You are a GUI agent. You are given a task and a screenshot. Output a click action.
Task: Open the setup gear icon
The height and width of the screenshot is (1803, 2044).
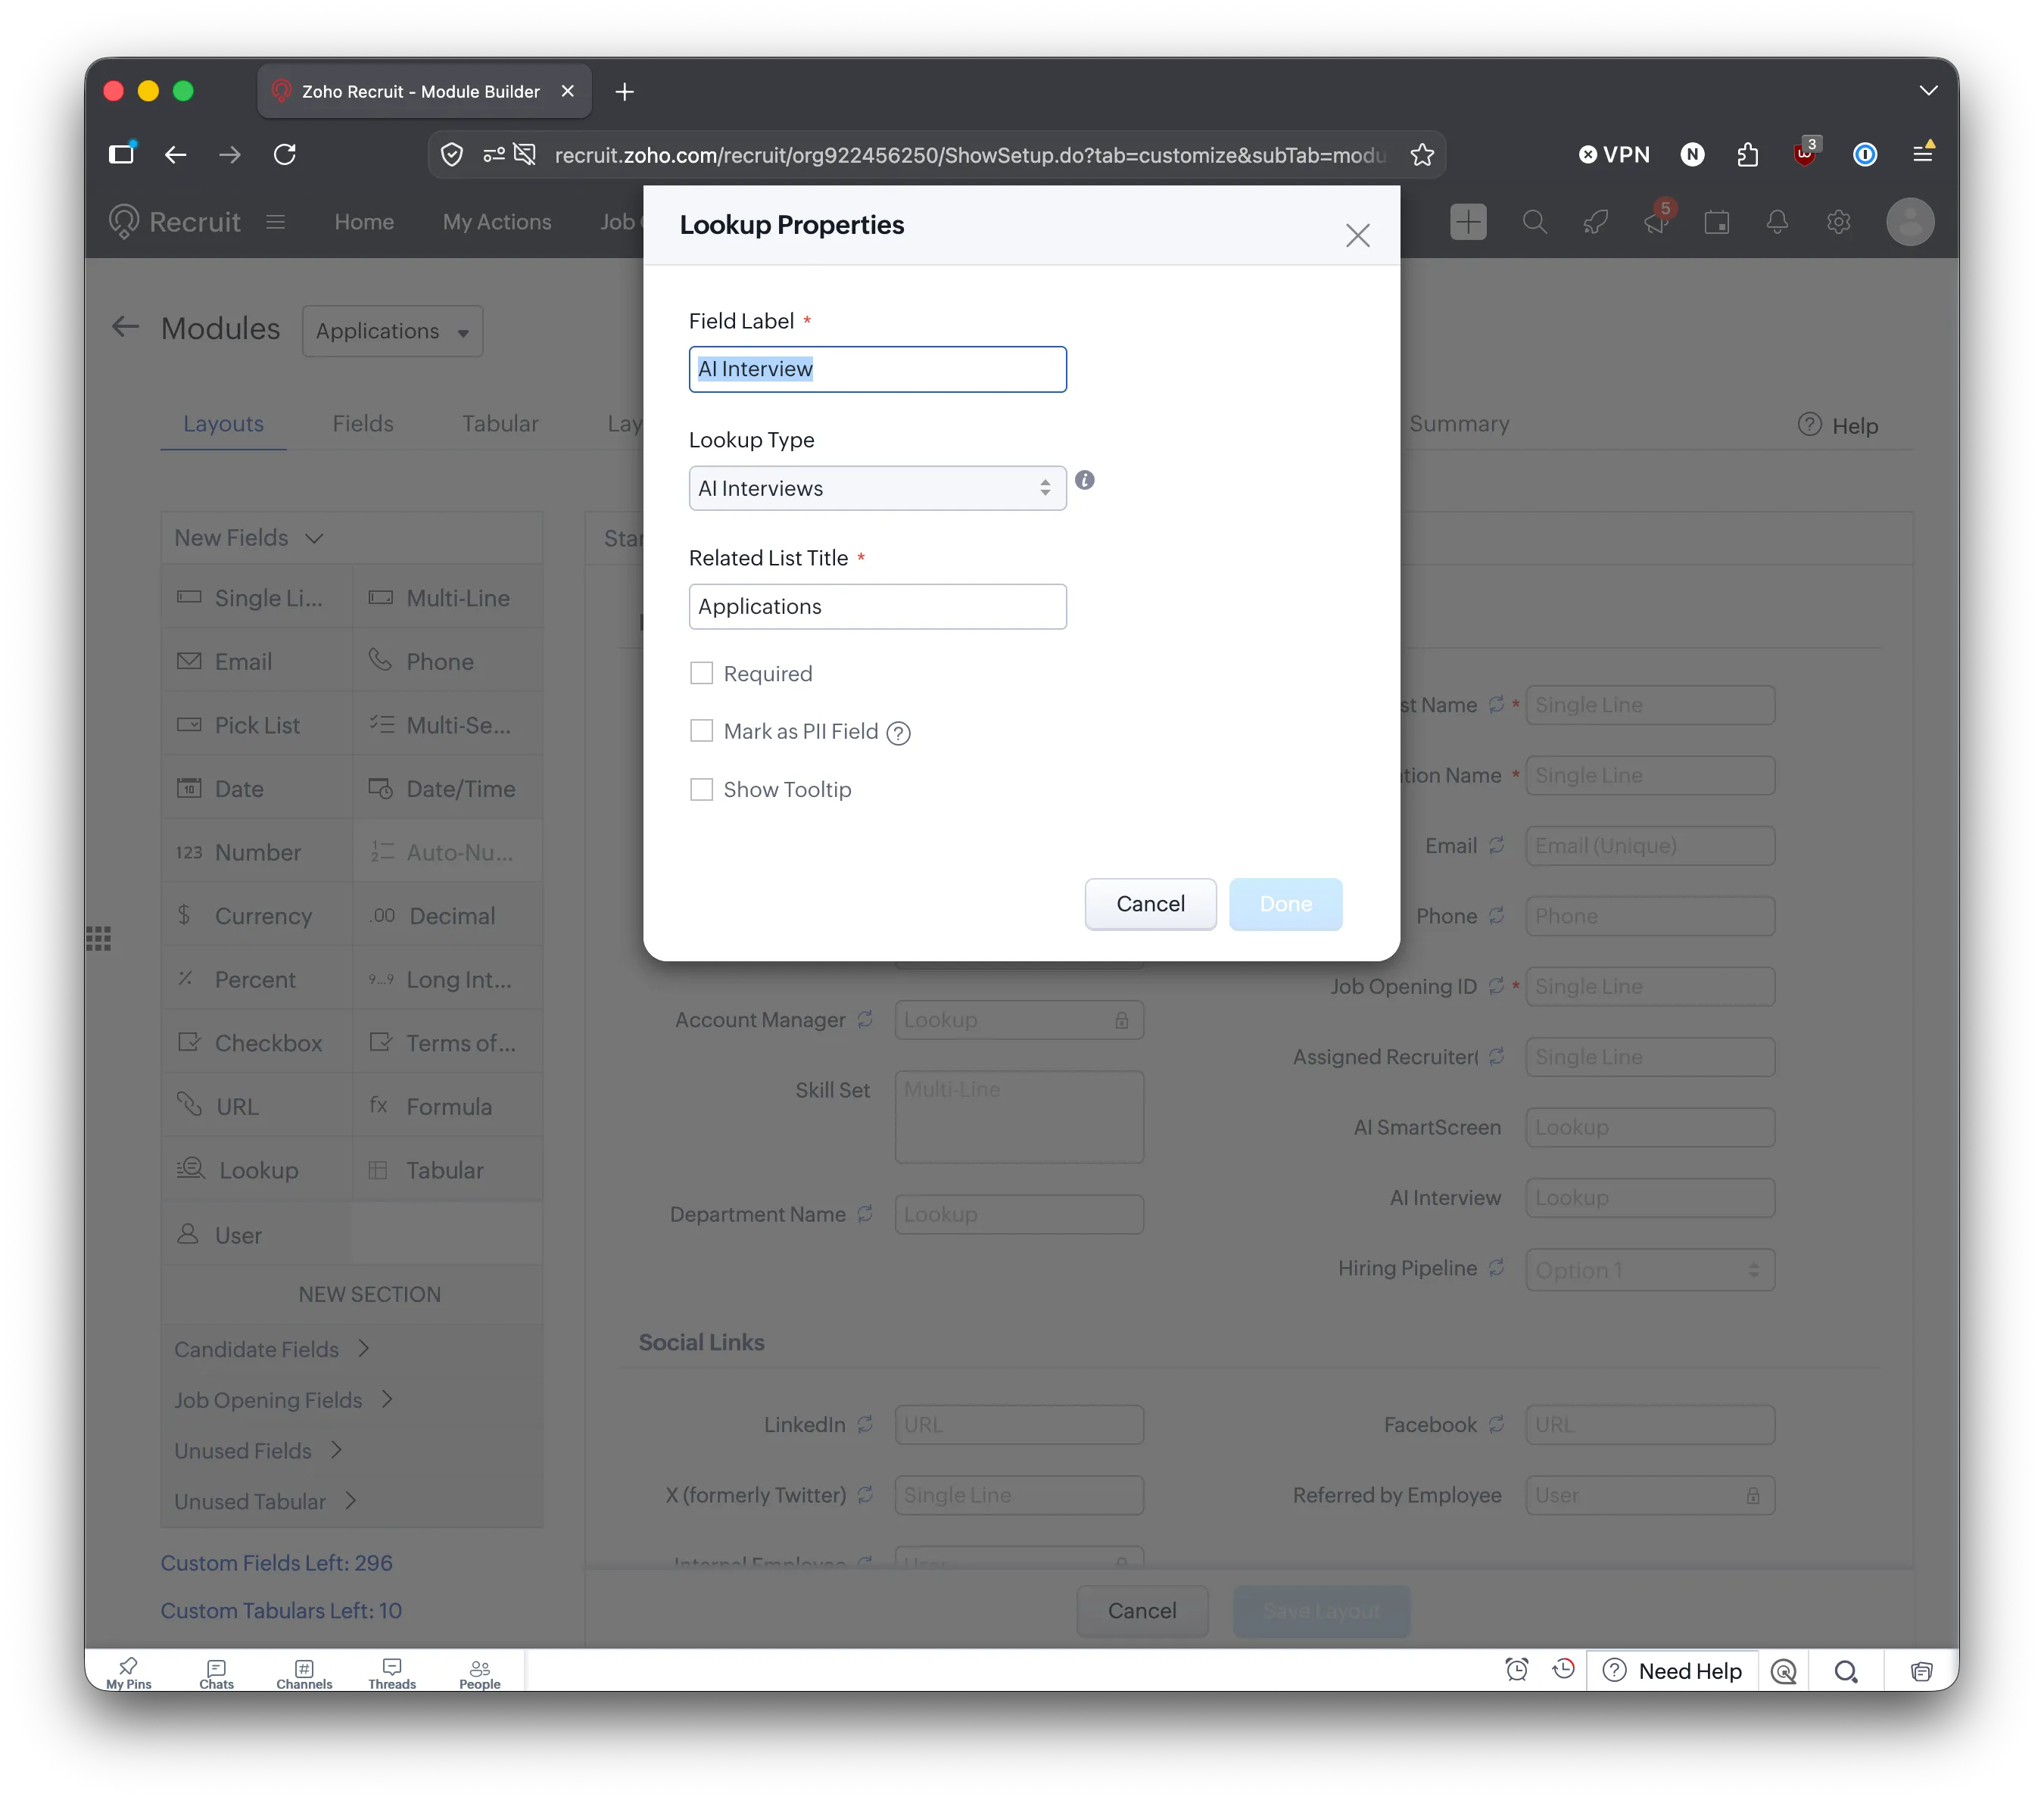pyautogui.click(x=1838, y=222)
